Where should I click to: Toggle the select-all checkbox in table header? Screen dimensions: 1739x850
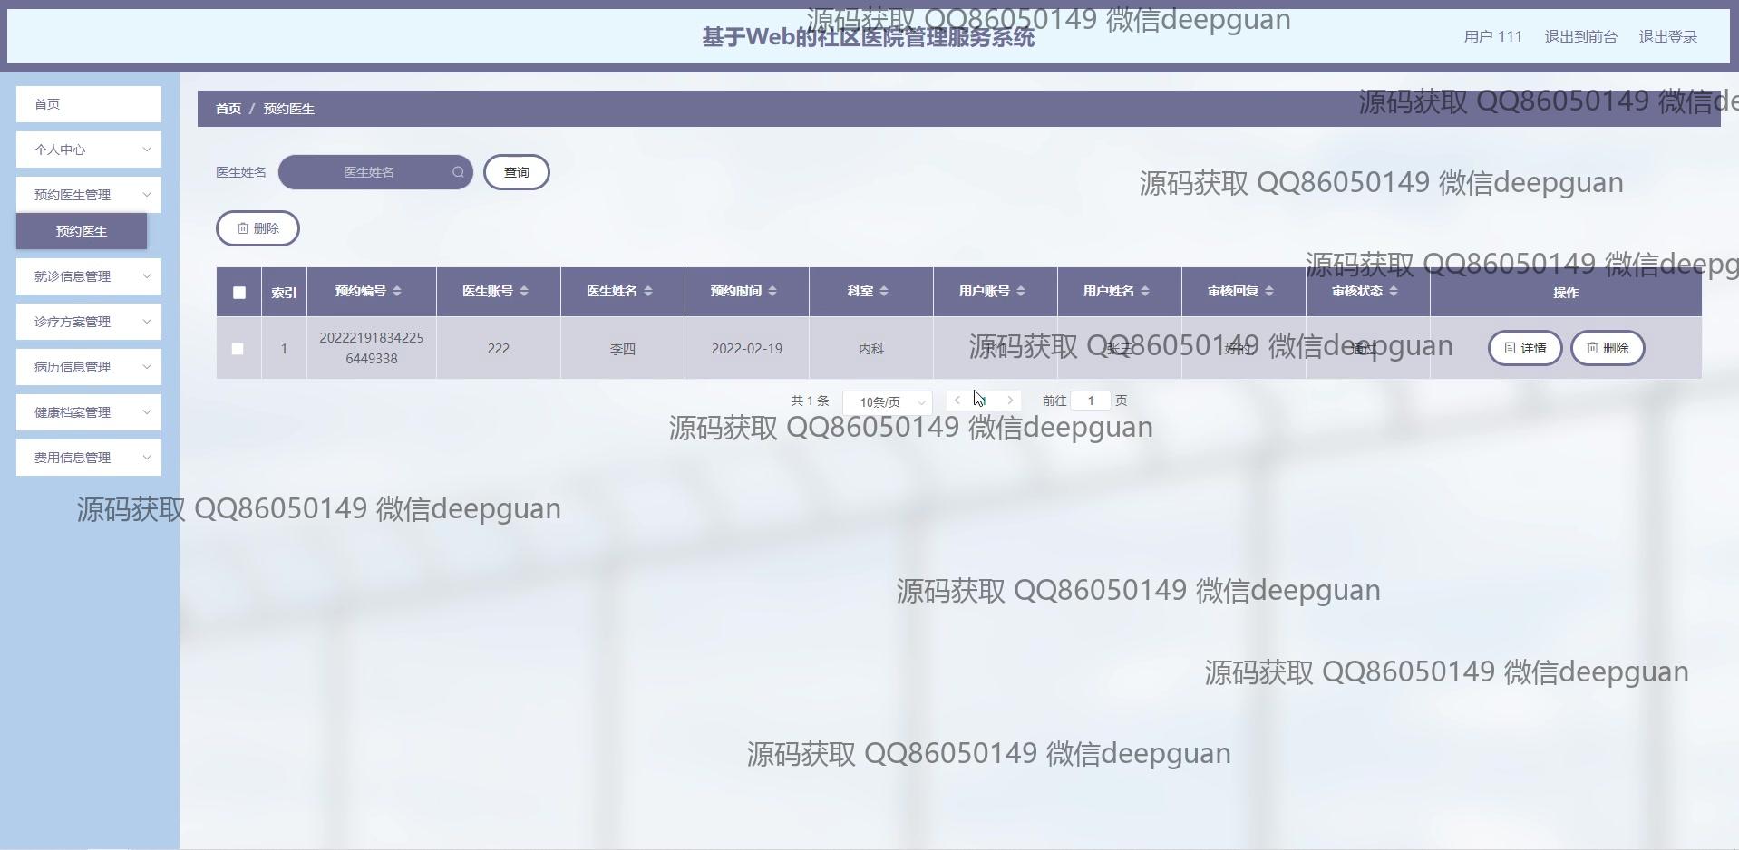(x=239, y=293)
